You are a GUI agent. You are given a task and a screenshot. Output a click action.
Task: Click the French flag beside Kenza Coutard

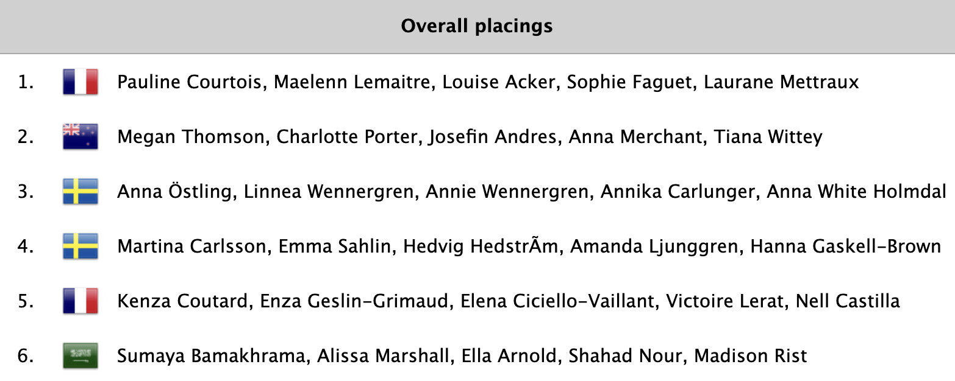click(80, 301)
